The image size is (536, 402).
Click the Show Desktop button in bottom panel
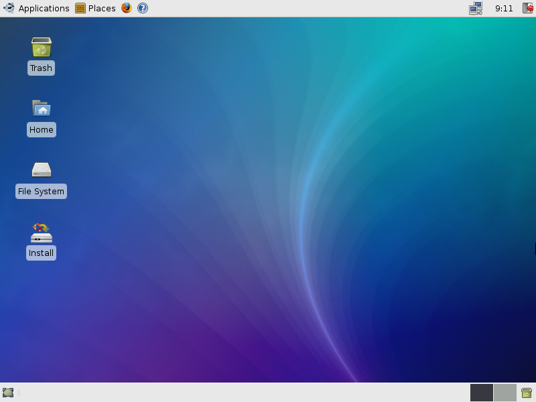[8, 393]
